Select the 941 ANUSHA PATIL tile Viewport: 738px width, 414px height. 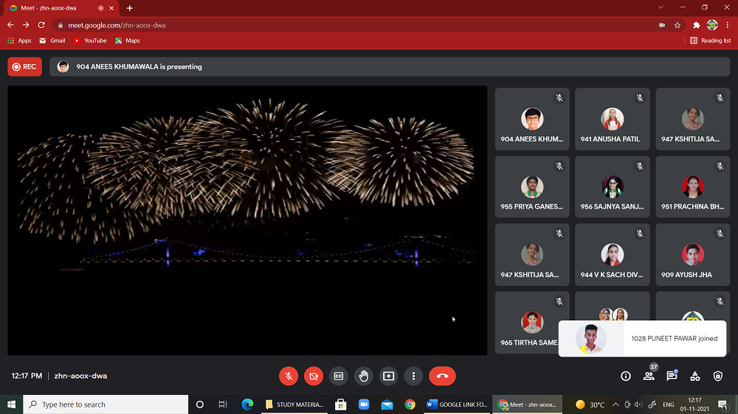[x=612, y=119]
